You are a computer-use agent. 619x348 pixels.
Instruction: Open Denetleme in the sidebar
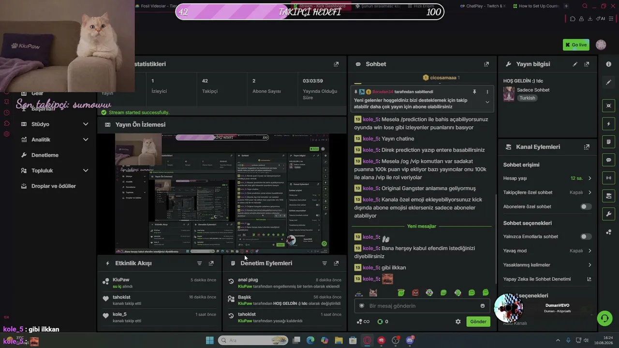[x=44, y=155]
